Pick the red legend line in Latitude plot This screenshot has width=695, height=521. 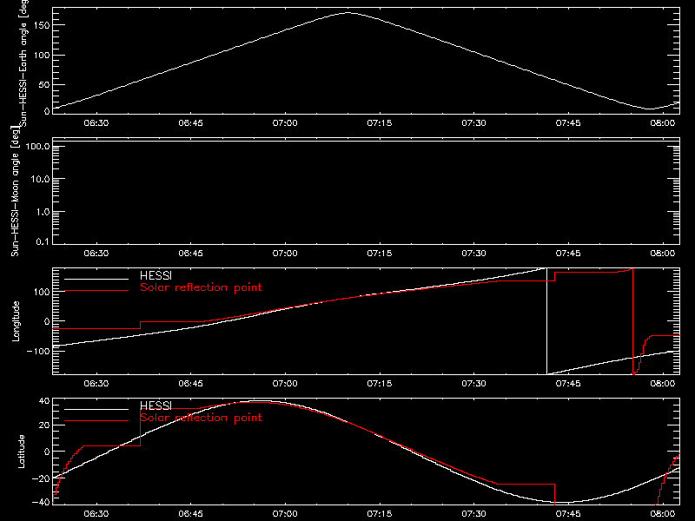point(96,420)
